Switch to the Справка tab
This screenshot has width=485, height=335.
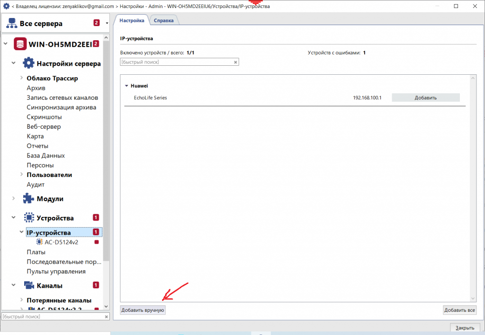tap(164, 21)
